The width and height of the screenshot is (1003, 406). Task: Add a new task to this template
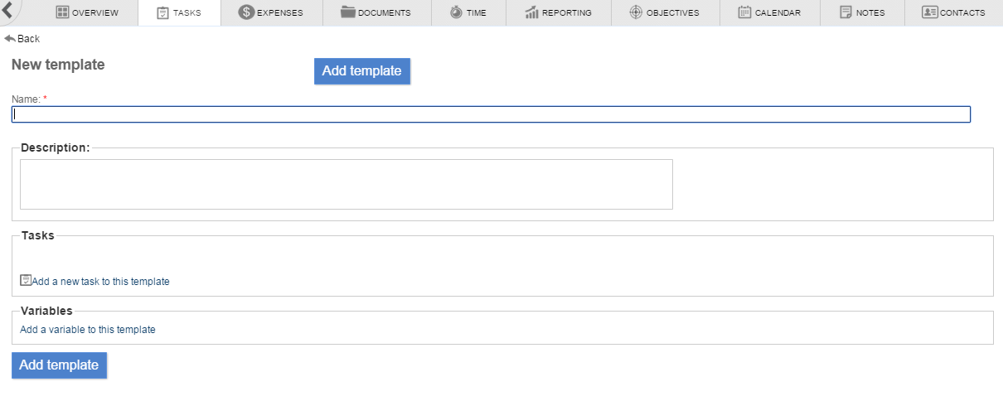click(x=99, y=282)
